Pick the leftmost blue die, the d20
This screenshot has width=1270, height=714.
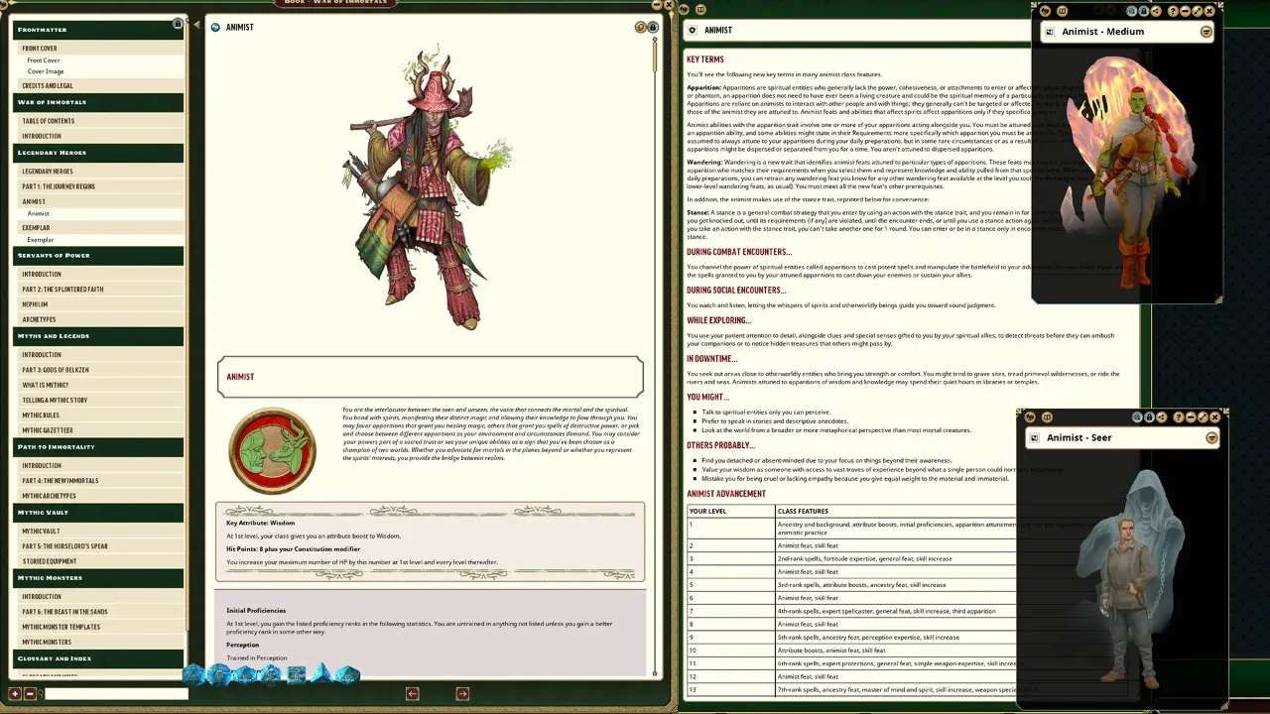pyautogui.click(x=193, y=675)
